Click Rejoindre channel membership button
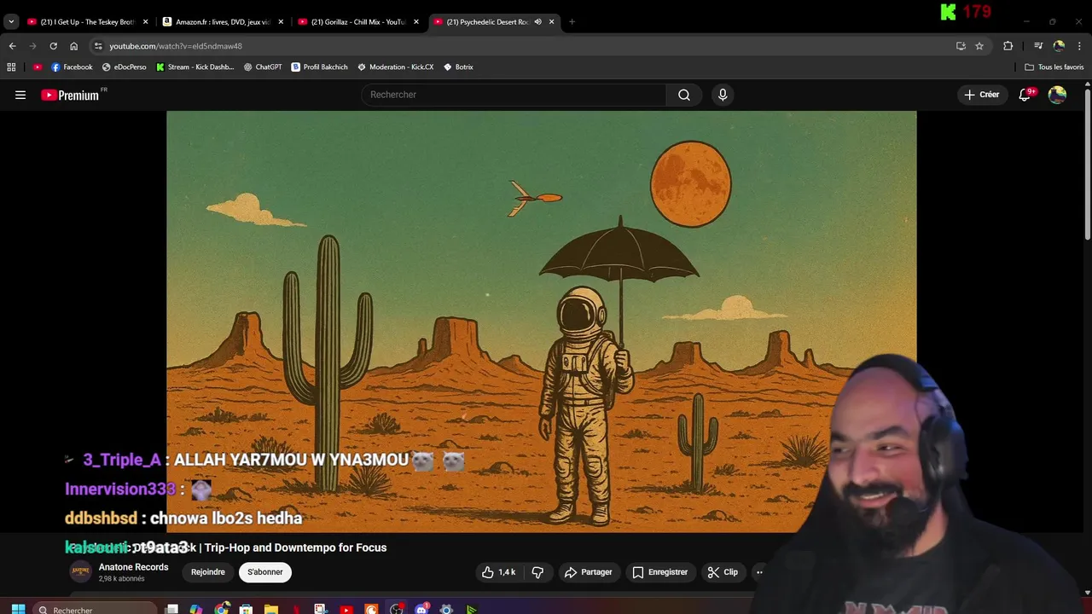The image size is (1092, 614). click(x=208, y=572)
